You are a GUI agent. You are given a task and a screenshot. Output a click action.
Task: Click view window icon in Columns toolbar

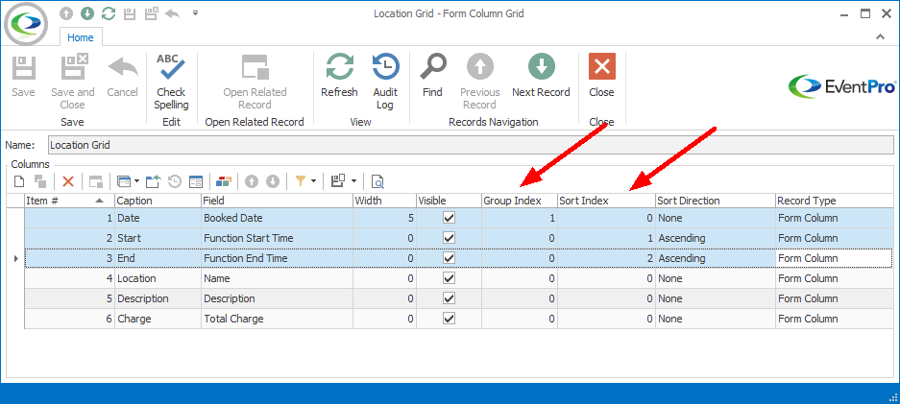point(123,181)
